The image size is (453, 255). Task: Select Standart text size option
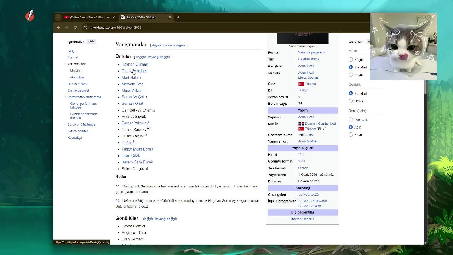coord(351,67)
